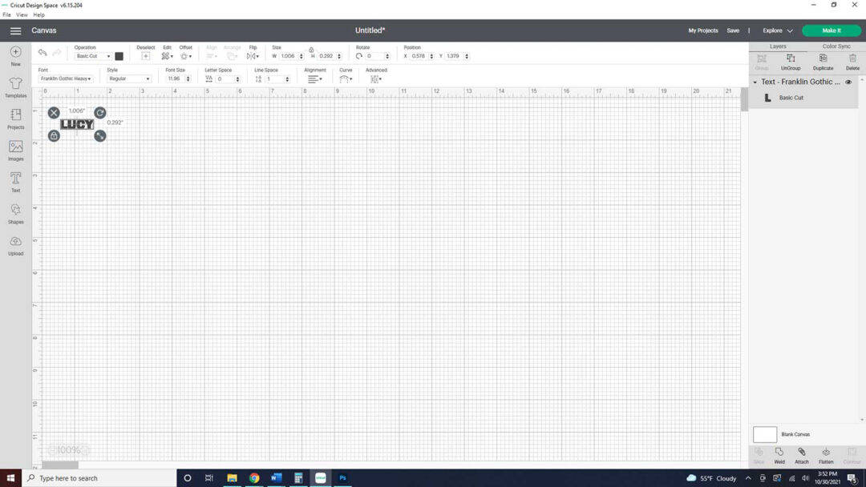
Task: Open the File menu
Action: point(6,14)
